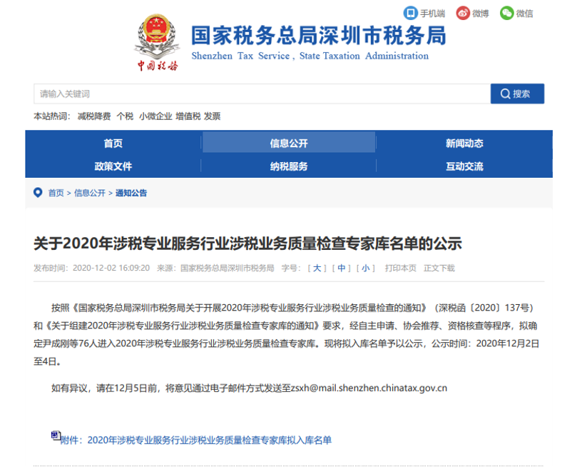Click the breadcrumb location pin icon
The image size is (572, 467).
38,192
